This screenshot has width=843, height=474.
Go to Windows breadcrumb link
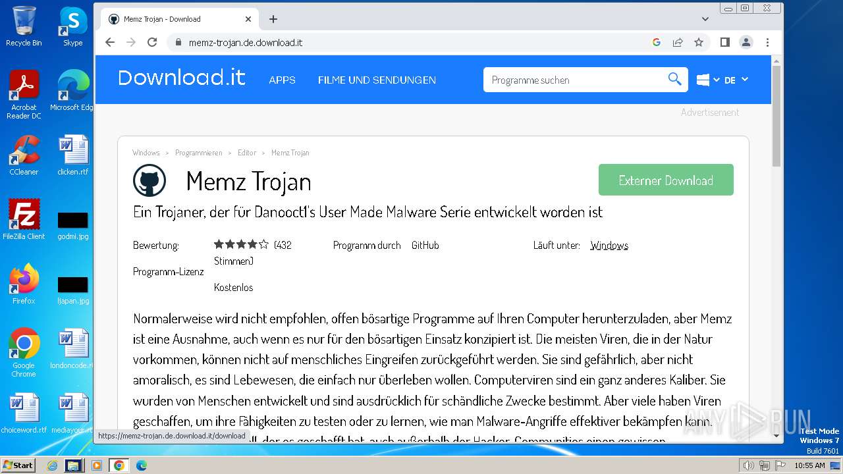[x=146, y=152]
